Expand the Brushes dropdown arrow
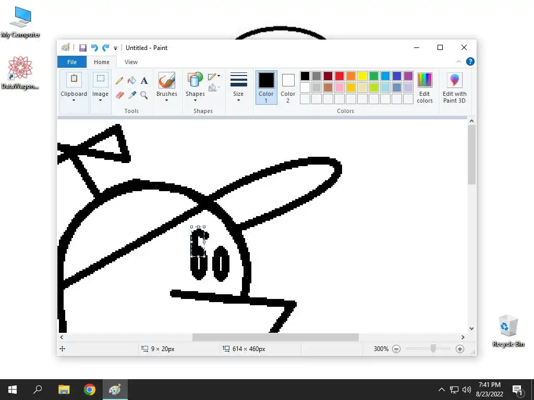This screenshot has height=400, width=534. pos(166,101)
